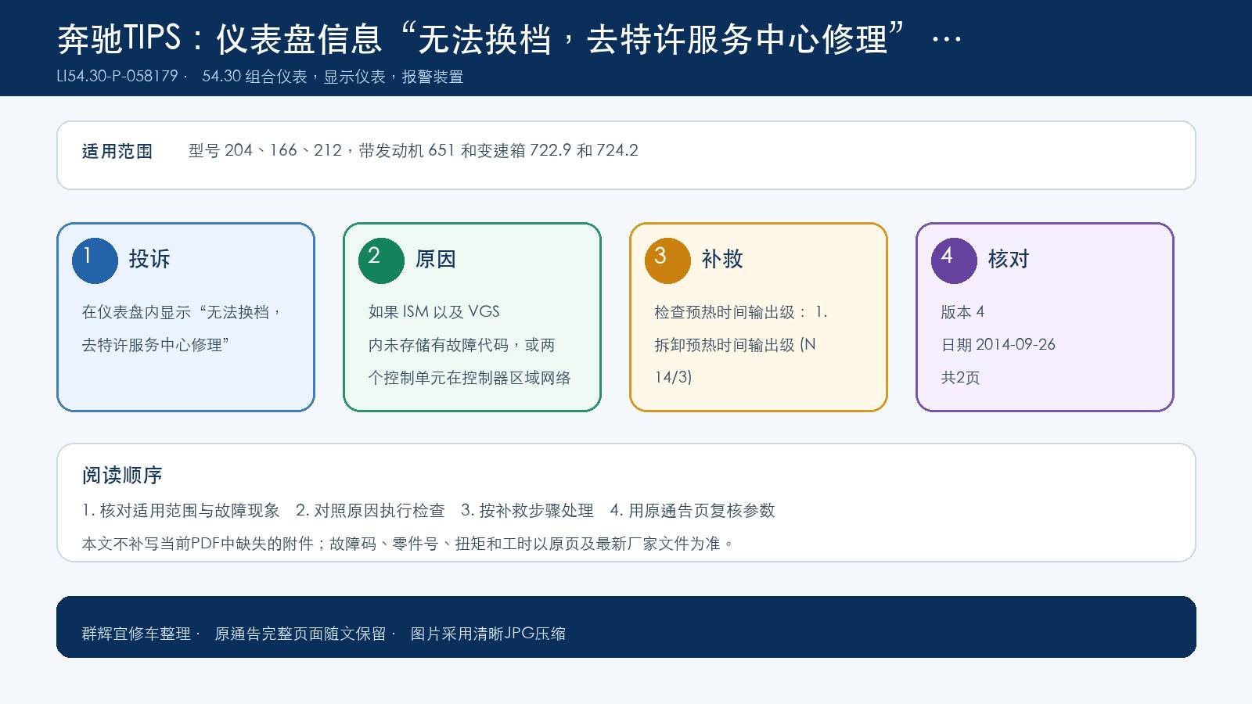The image size is (1252, 704).
Task: Click the 适用范围 label
Action: tap(117, 151)
